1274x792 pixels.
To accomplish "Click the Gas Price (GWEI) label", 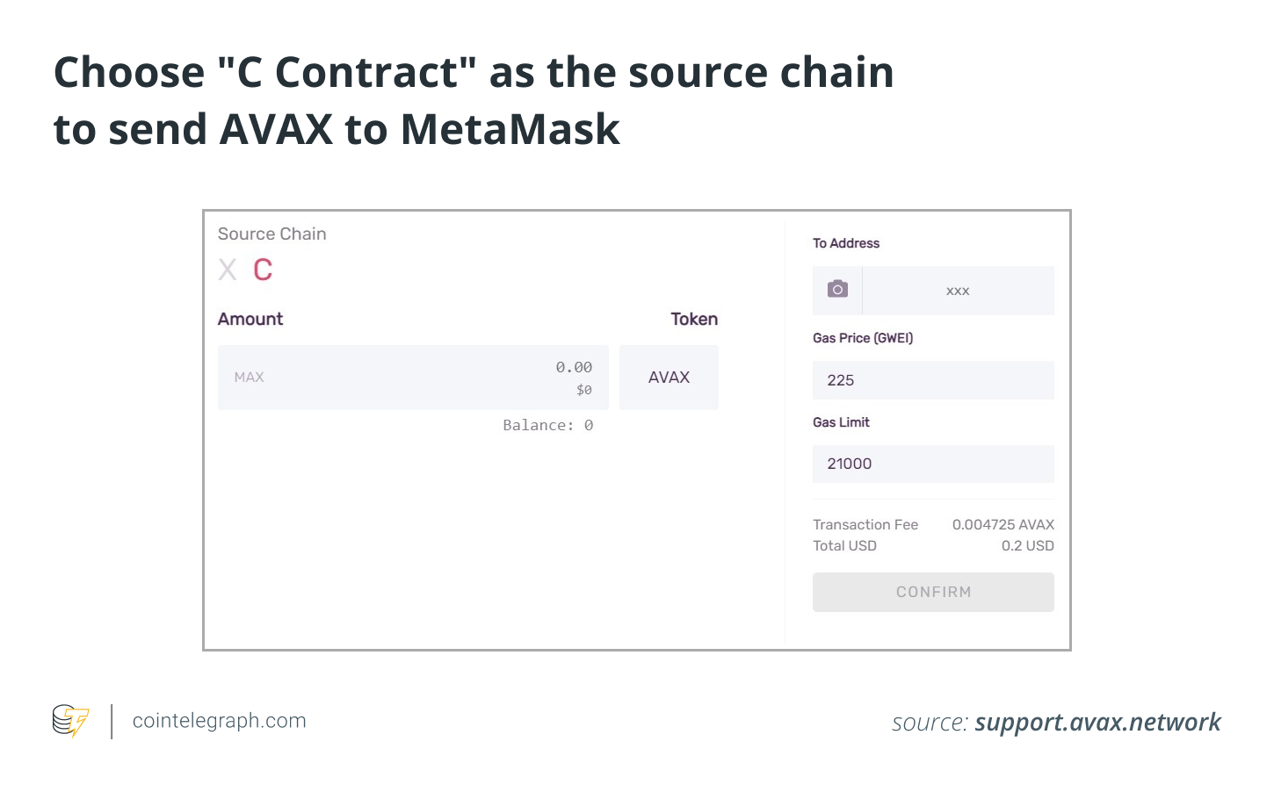I will tap(863, 337).
